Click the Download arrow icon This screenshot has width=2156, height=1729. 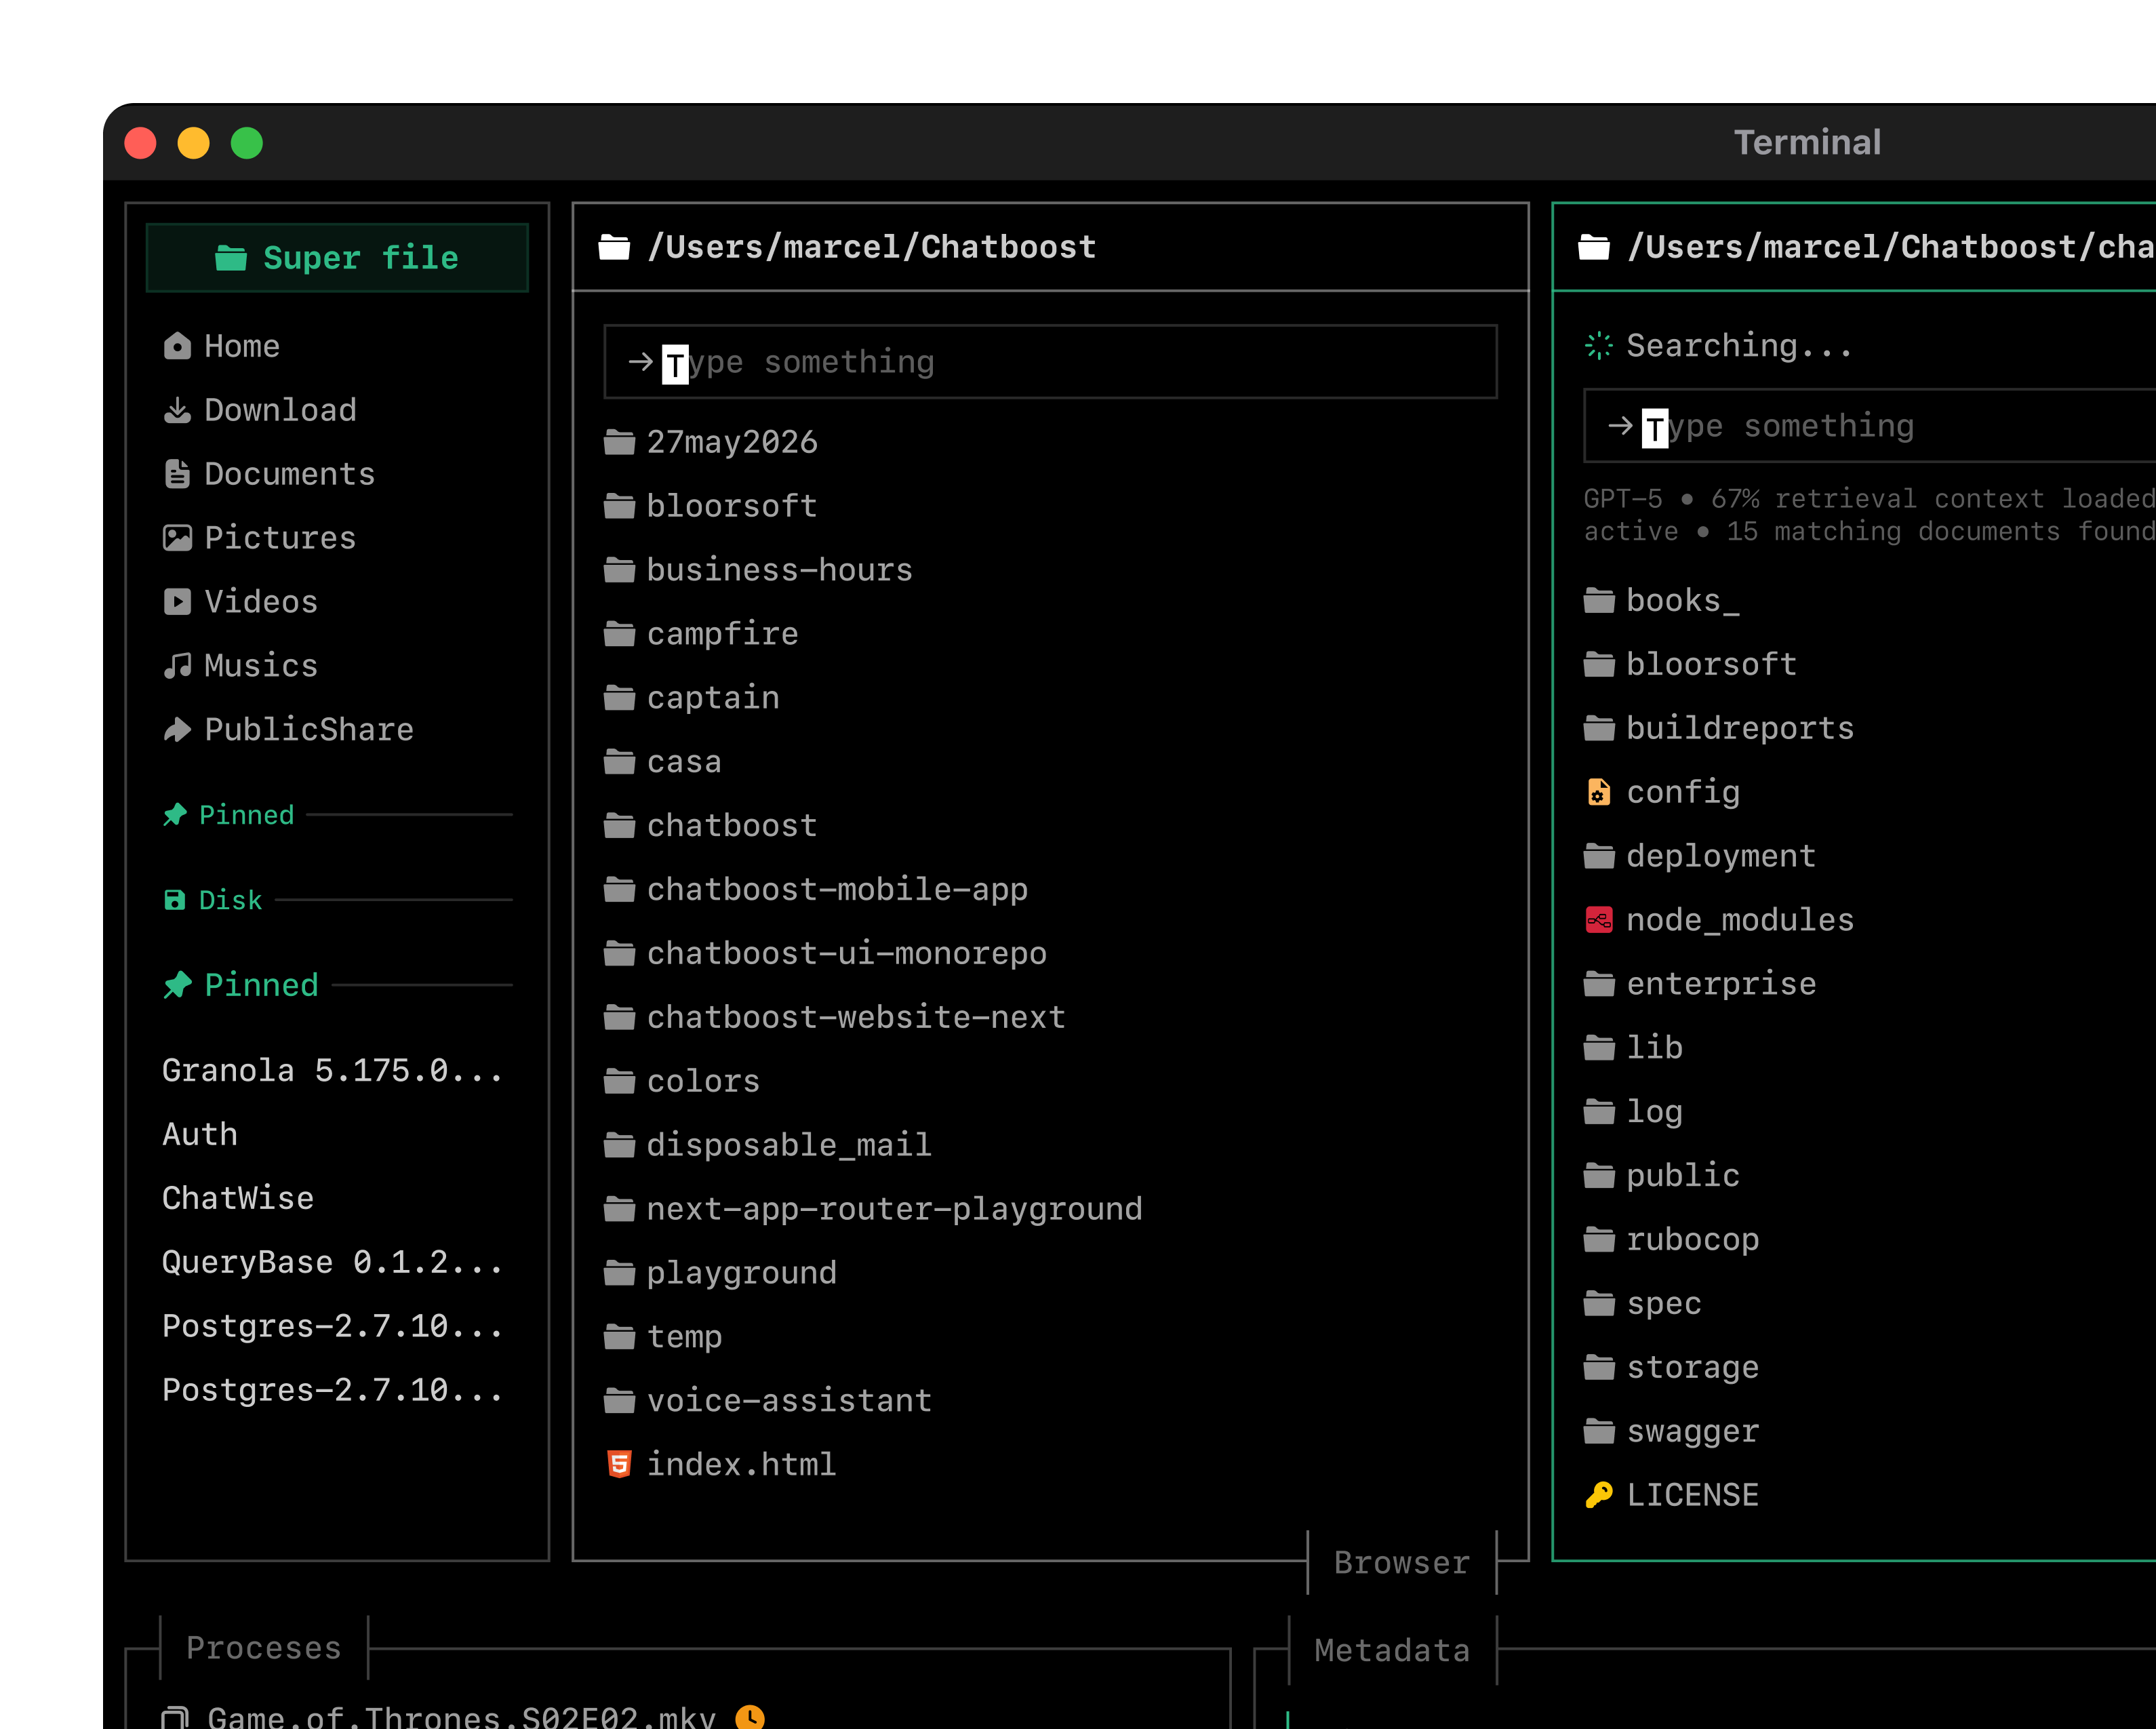click(x=177, y=410)
